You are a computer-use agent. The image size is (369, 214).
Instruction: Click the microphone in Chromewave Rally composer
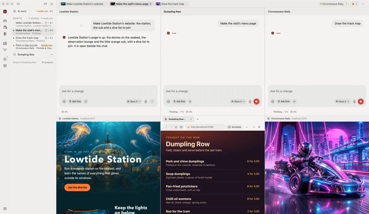pyautogui.click(x=354, y=102)
